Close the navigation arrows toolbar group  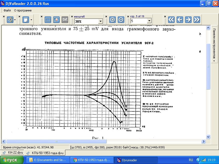tap(165, 16)
